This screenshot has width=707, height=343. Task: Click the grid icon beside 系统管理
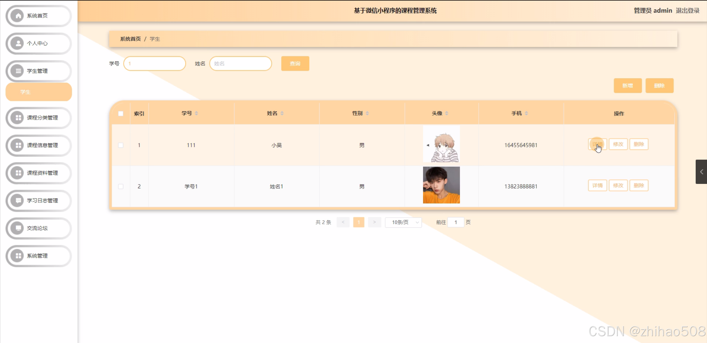tap(18, 256)
